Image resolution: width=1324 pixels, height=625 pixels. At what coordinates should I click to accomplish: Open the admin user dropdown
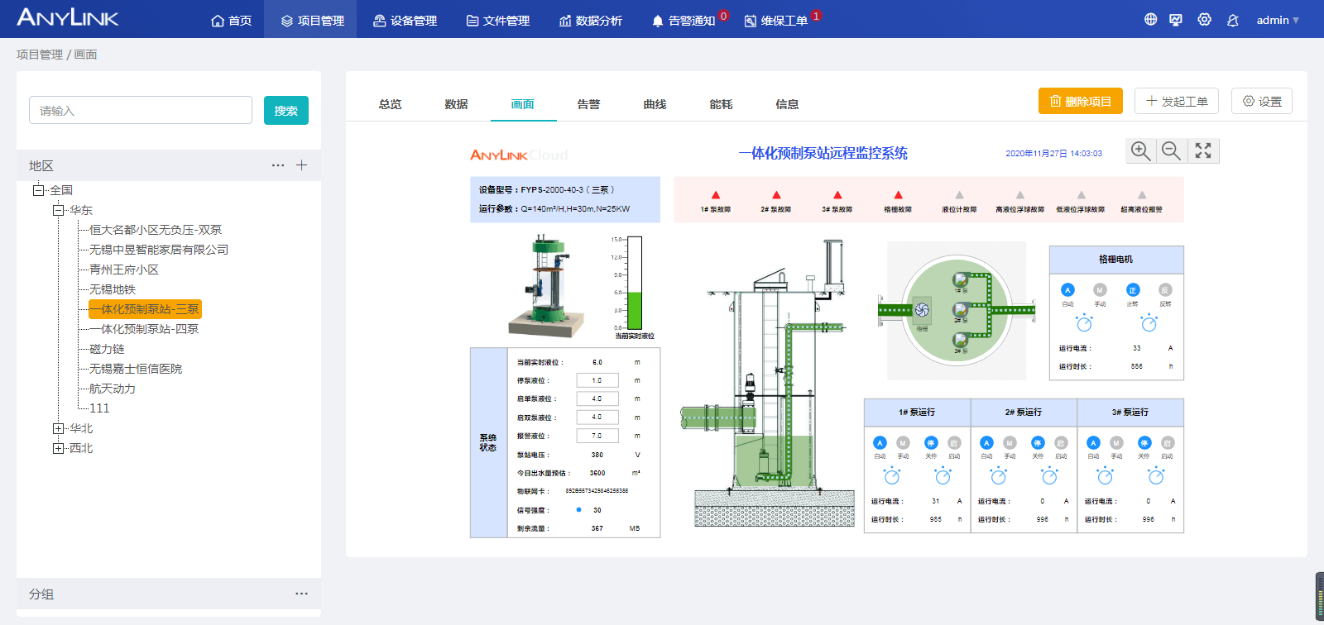point(1278,20)
